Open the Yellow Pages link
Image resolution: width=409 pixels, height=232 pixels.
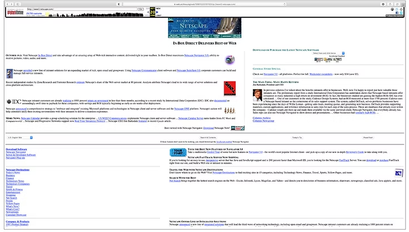13,204
